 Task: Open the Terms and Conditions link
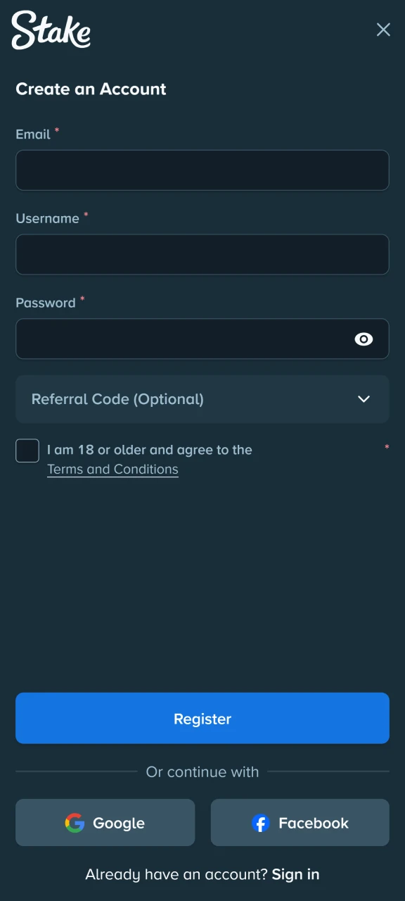point(112,469)
